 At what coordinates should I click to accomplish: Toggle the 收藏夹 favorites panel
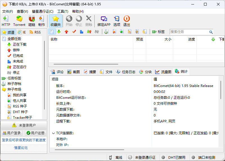56,21
